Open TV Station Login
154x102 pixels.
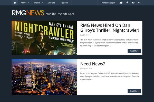pos(108,3)
